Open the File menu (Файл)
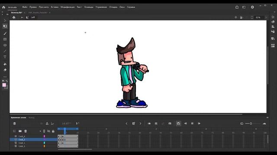The width and height of the screenshot is (277, 155). (x=25, y=7)
